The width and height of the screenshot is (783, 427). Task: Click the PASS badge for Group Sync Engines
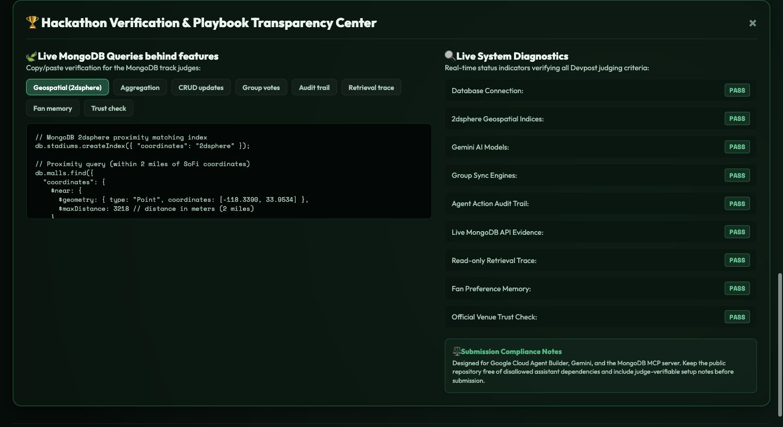click(737, 175)
